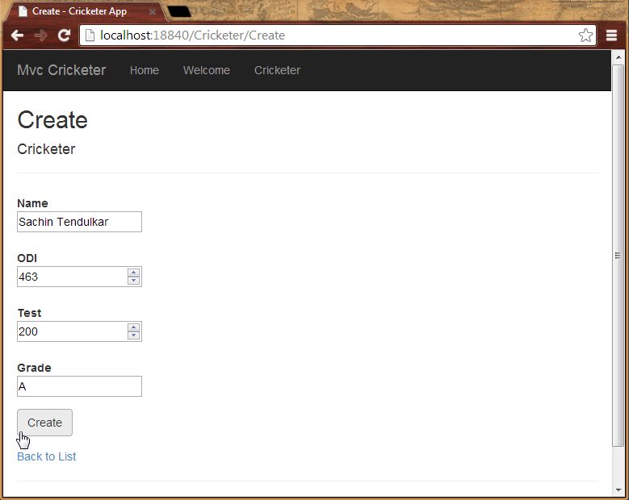
Task: Click the Grade field label
Action: point(34,368)
